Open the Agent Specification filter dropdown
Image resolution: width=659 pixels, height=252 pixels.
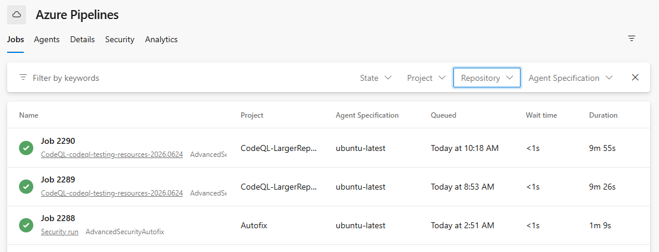point(570,78)
